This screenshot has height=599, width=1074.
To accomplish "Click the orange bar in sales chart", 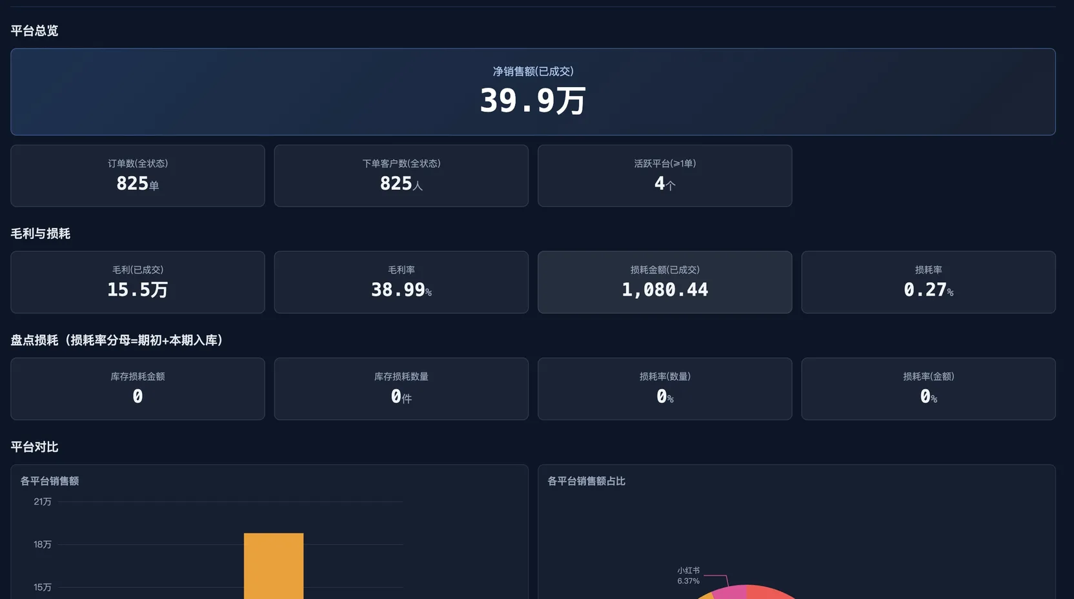I will click(x=274, y=566).
